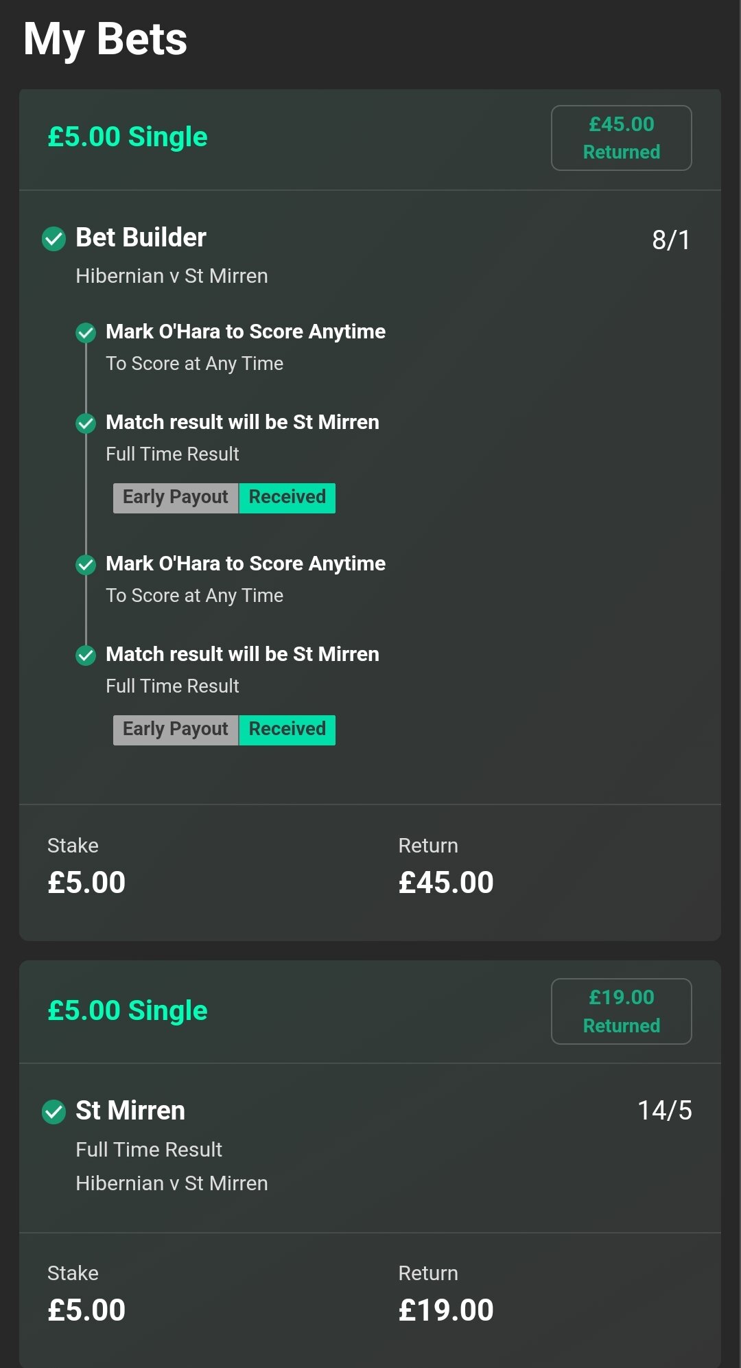Click the Full Time Result label above Hibernian v St Mirren
The height and width of the screenshot is (1368, 741).
149,1150
